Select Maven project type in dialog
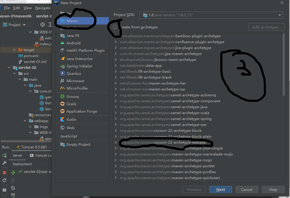Image resolution: width=290 pixels, height=198 pixels. (82, 21)
